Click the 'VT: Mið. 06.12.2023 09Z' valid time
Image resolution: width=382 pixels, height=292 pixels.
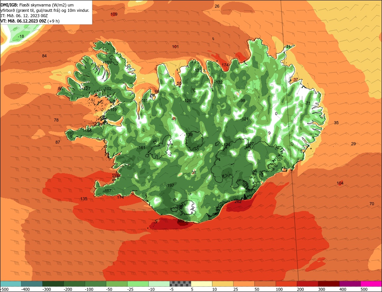[23, 21]
